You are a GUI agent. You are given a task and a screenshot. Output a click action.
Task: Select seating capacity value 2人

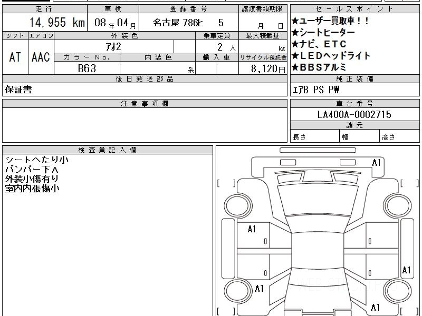226,47
